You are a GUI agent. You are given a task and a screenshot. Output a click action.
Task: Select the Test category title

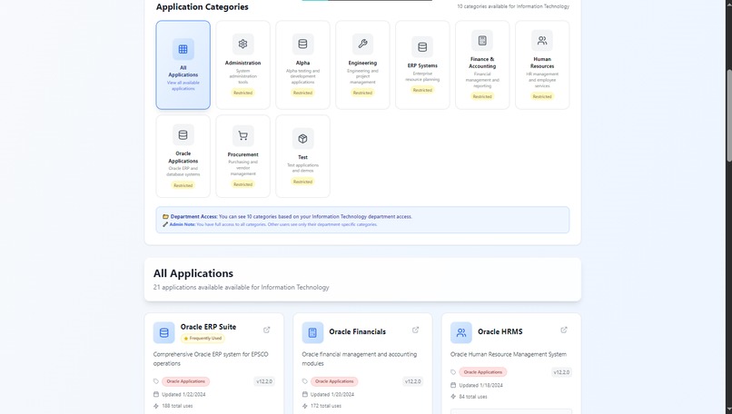[x=302, y=157]
